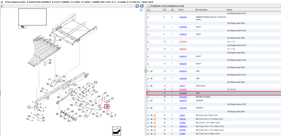Click the box icon in M12 x 30mm bolt row

point(154,123)
